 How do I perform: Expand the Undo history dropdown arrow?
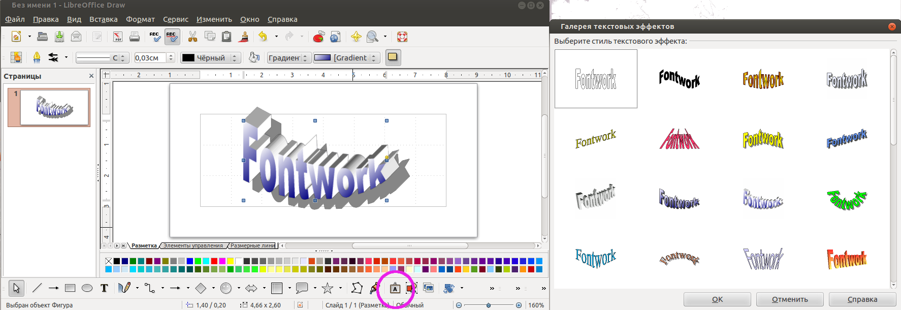pos(276,37)
